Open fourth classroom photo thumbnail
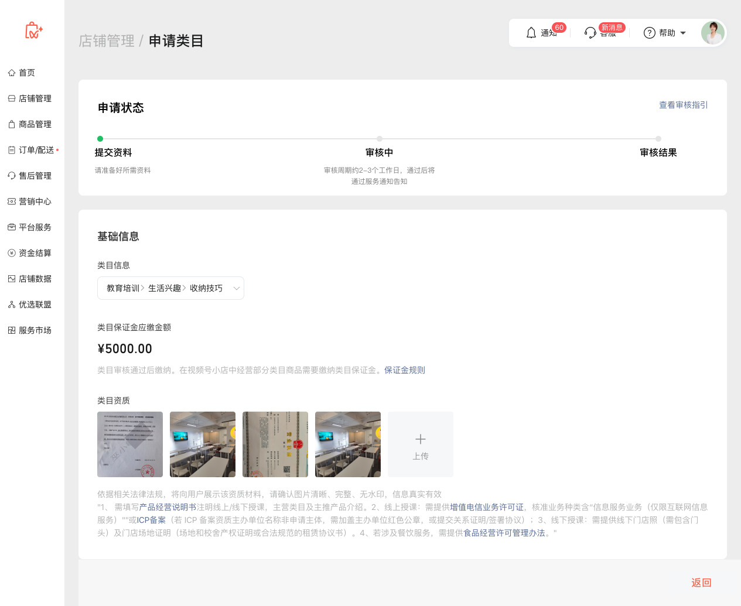The width and height of the screenshot is (741, 606). point(348,444)
